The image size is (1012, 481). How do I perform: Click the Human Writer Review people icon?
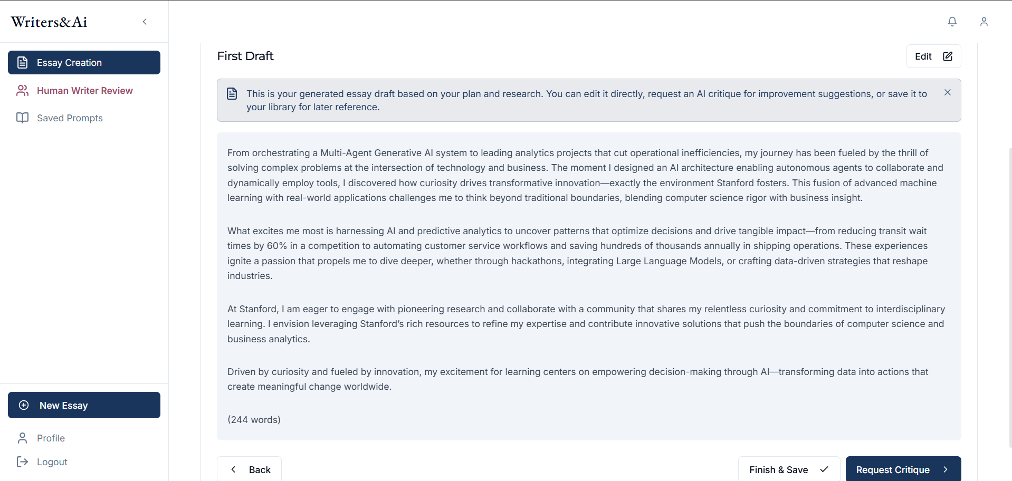click(22, 91)
